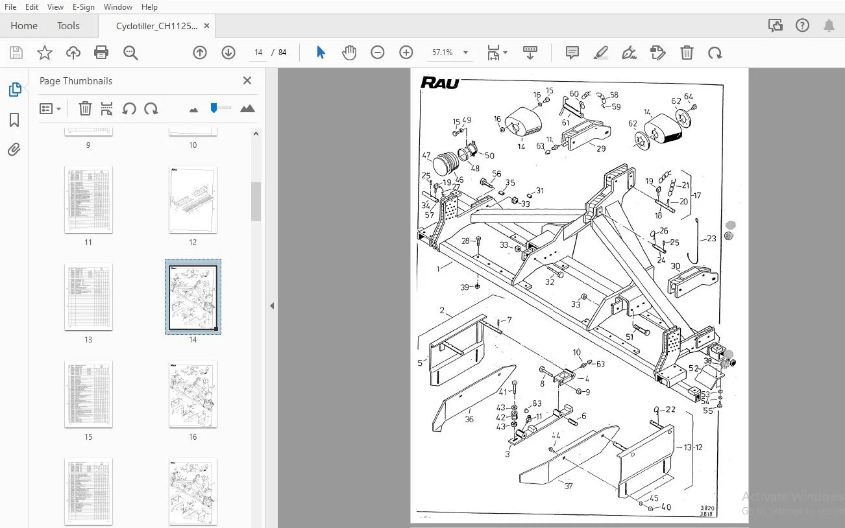Select page 12 thumbnail
This screenshot has width=845, height=528.
click(x=193, y=200)
